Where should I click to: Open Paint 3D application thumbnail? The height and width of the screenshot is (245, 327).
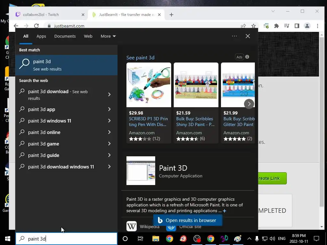pyautogui.click(x=141, y=171)
